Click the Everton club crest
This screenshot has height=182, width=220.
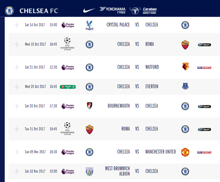point(185,86)
